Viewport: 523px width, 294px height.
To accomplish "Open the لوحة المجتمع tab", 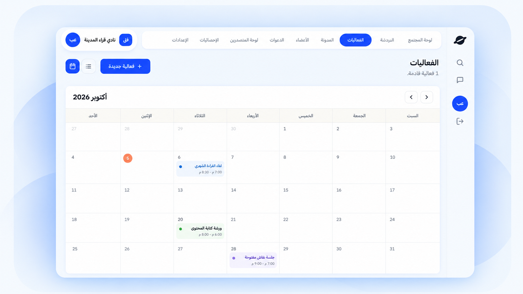I will tap(420, 40).
